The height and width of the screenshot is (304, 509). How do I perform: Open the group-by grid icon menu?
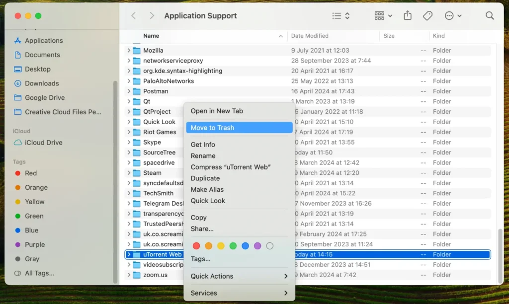coord(383,15)
